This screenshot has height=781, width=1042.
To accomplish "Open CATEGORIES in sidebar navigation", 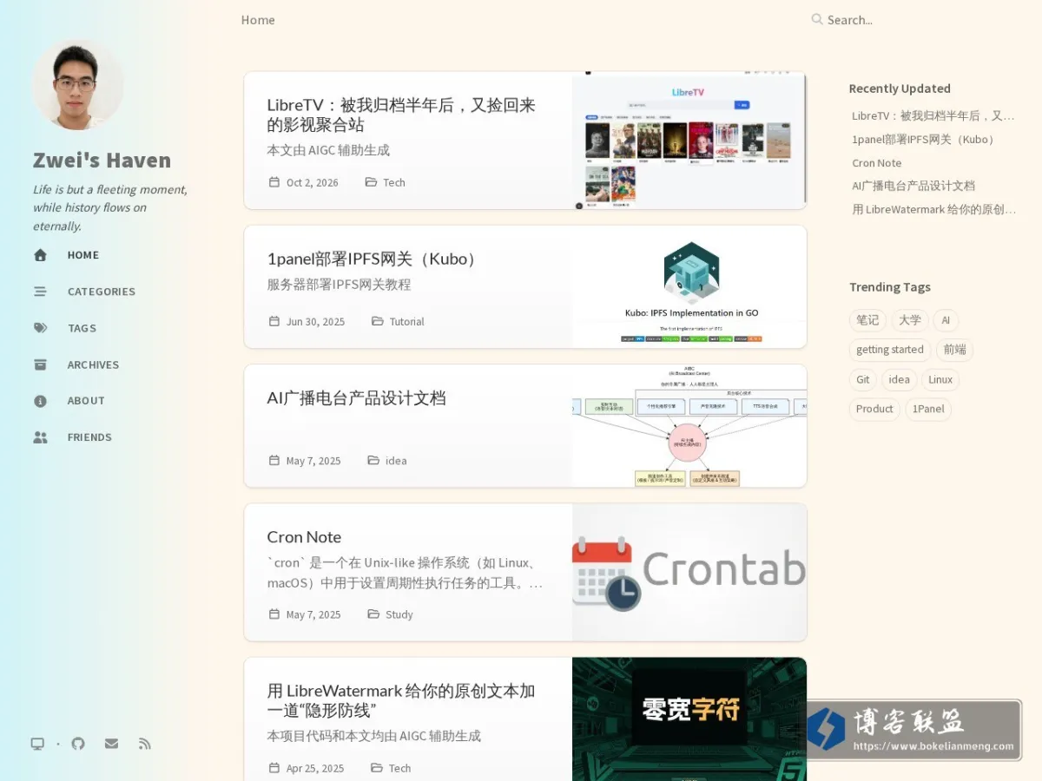I will point(102,292).
